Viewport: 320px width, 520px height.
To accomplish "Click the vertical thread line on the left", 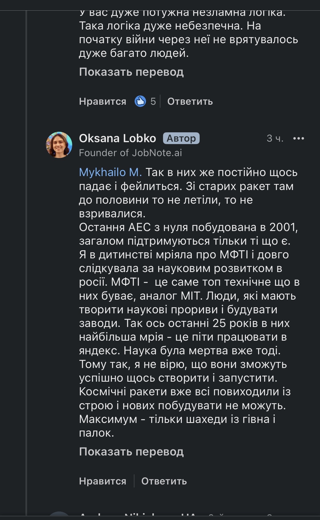I will click(x=27, y=273).
